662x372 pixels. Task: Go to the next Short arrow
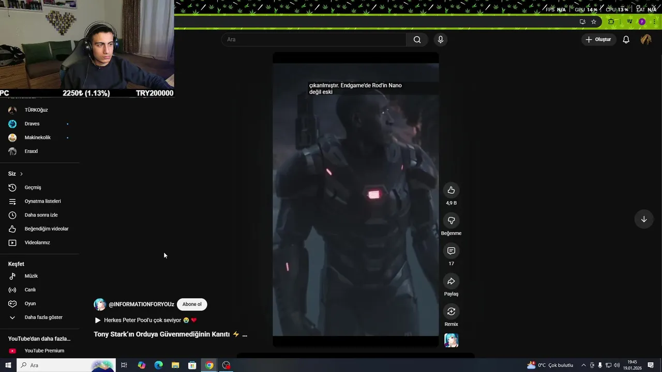tap(644, 219)
